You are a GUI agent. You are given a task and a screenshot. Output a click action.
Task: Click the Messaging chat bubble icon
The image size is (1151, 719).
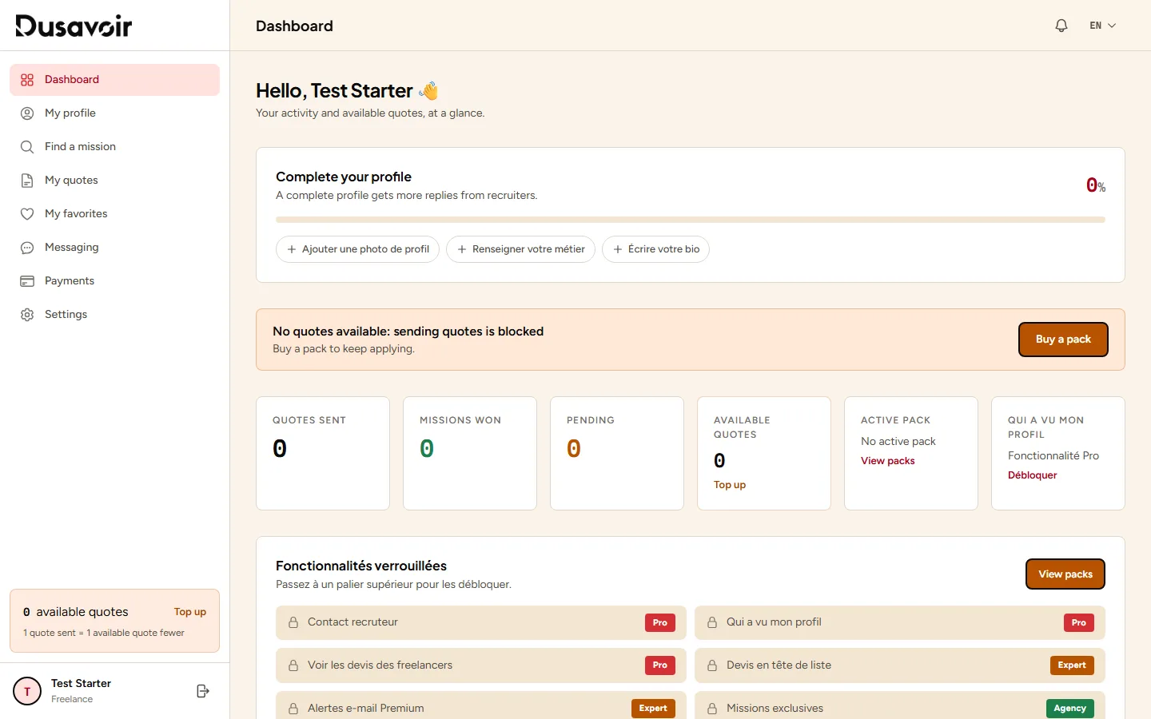pyautogui.click(x=27, y=248)
